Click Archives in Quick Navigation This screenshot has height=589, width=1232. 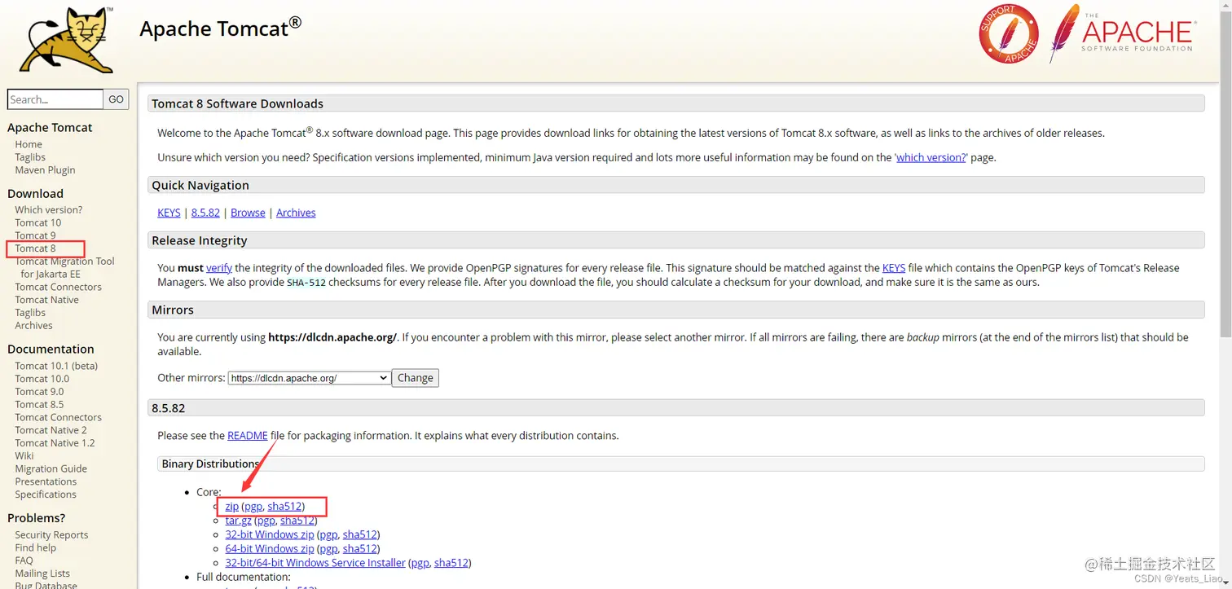[296, 213]
